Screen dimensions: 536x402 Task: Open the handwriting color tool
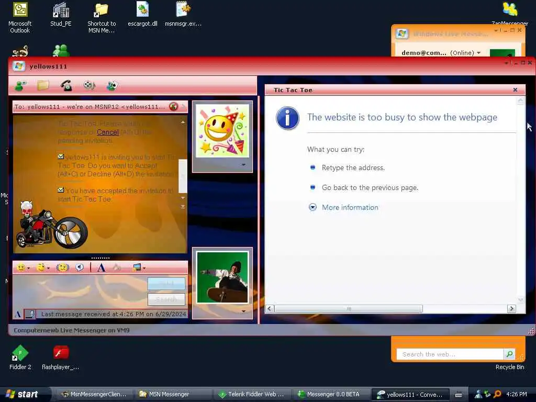point(117,267)
